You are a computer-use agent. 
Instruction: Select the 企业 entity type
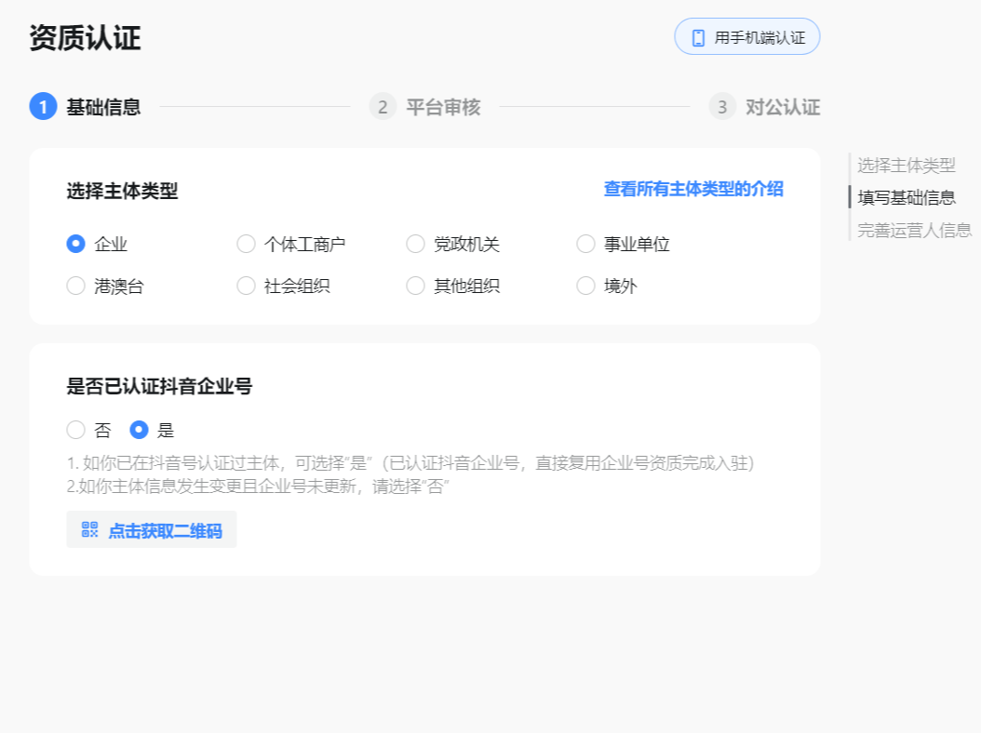click(75, 244)
